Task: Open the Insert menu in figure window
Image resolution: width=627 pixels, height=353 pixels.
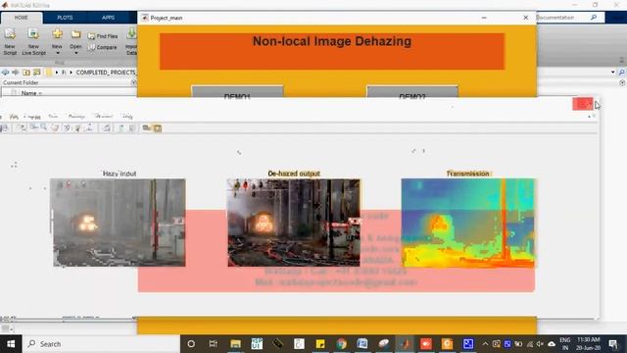Action: pyautogui.click(x=32, y=117)
